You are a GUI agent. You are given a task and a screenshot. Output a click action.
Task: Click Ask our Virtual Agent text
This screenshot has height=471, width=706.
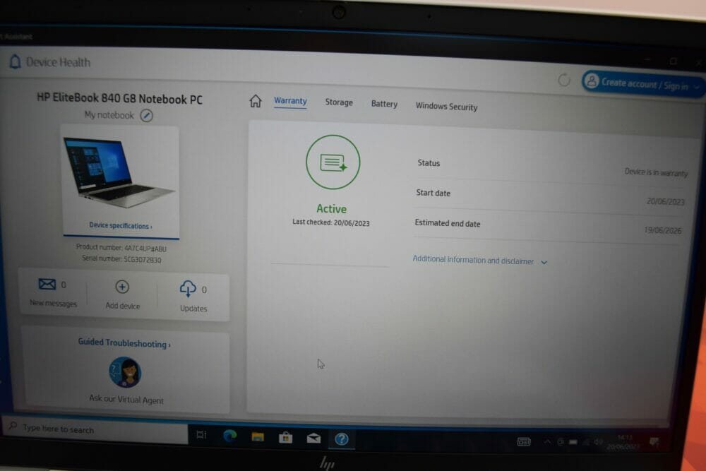[126, 399]
